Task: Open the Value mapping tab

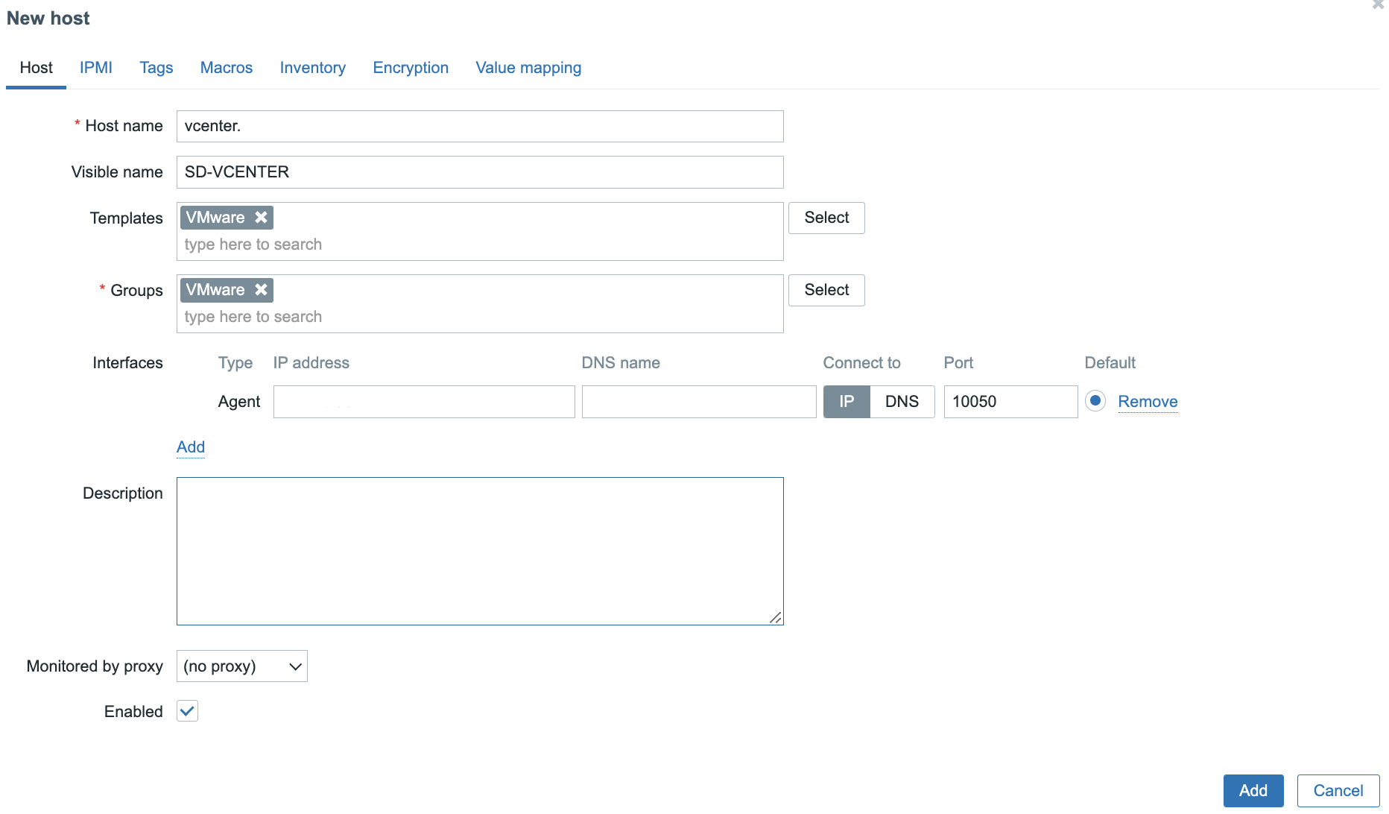Action: tap(528, 68)
